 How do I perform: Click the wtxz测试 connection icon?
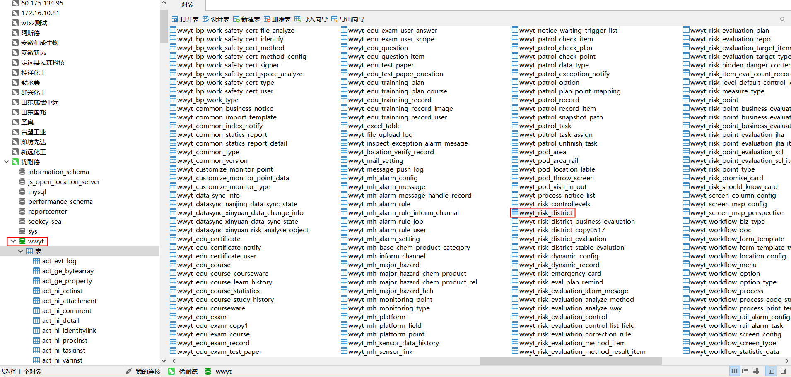tap(15, 23)
